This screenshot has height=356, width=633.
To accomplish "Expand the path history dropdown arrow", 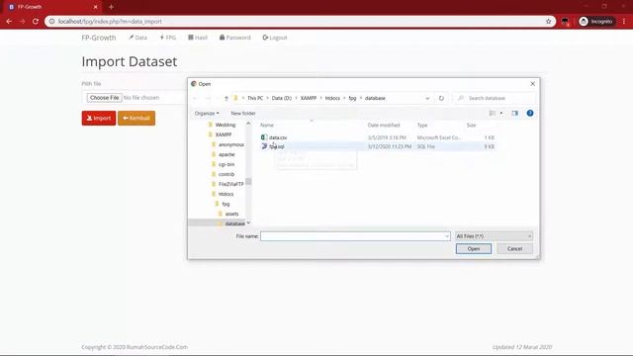I will pos(427,98).
